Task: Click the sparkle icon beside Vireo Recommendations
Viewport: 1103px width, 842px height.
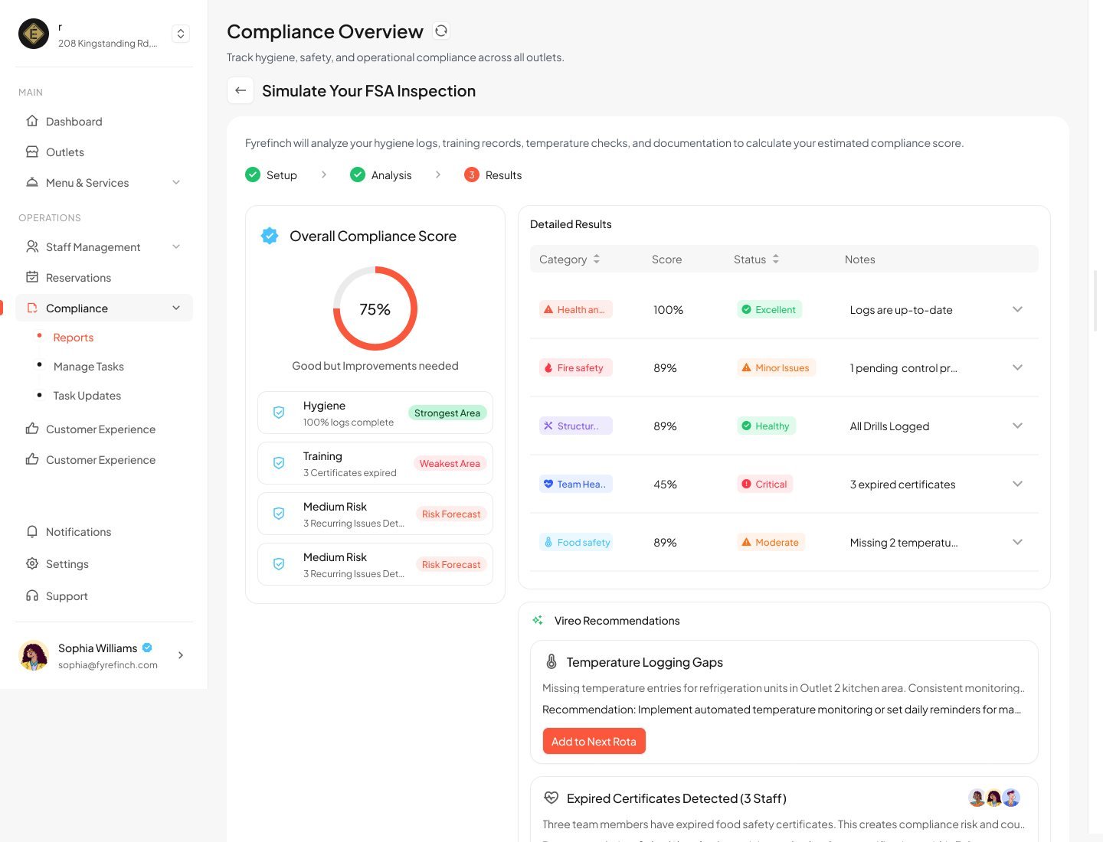Action: [538, 620]
